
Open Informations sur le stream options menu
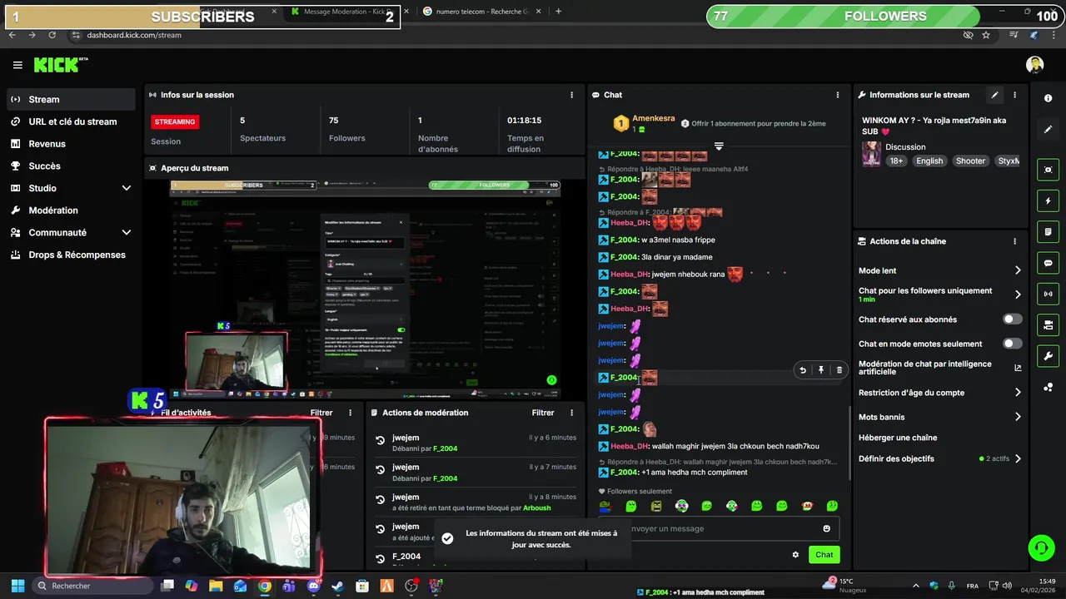click(x=1015, y=95)
